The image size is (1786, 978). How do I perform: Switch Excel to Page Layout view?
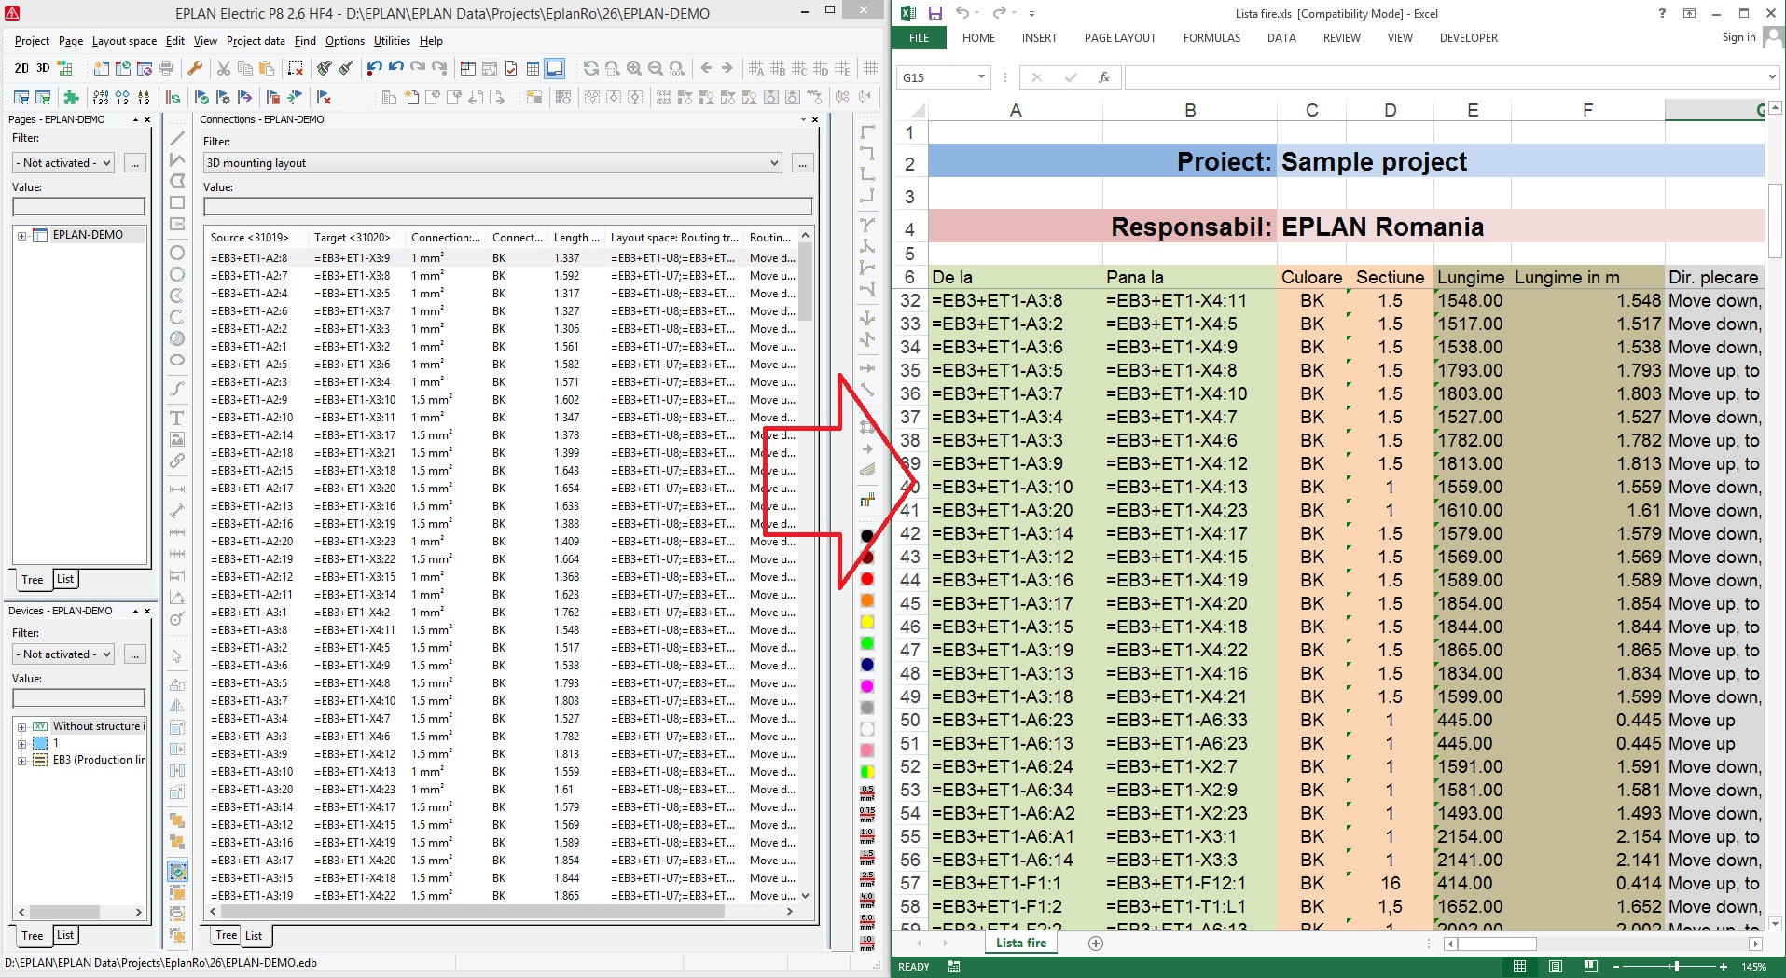[x=1556, y=967]
